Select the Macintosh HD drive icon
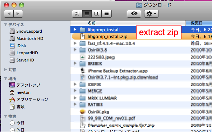This screenshot has width=212, height=133. (12, 38)
